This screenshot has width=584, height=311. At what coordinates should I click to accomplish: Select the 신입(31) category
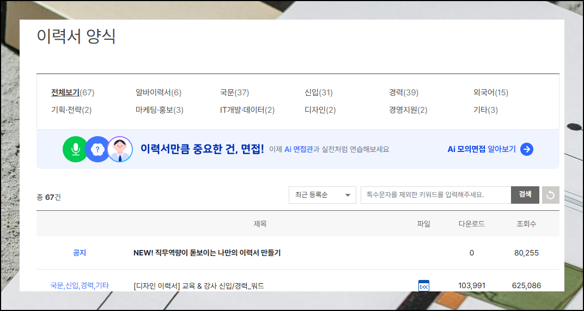319,93
